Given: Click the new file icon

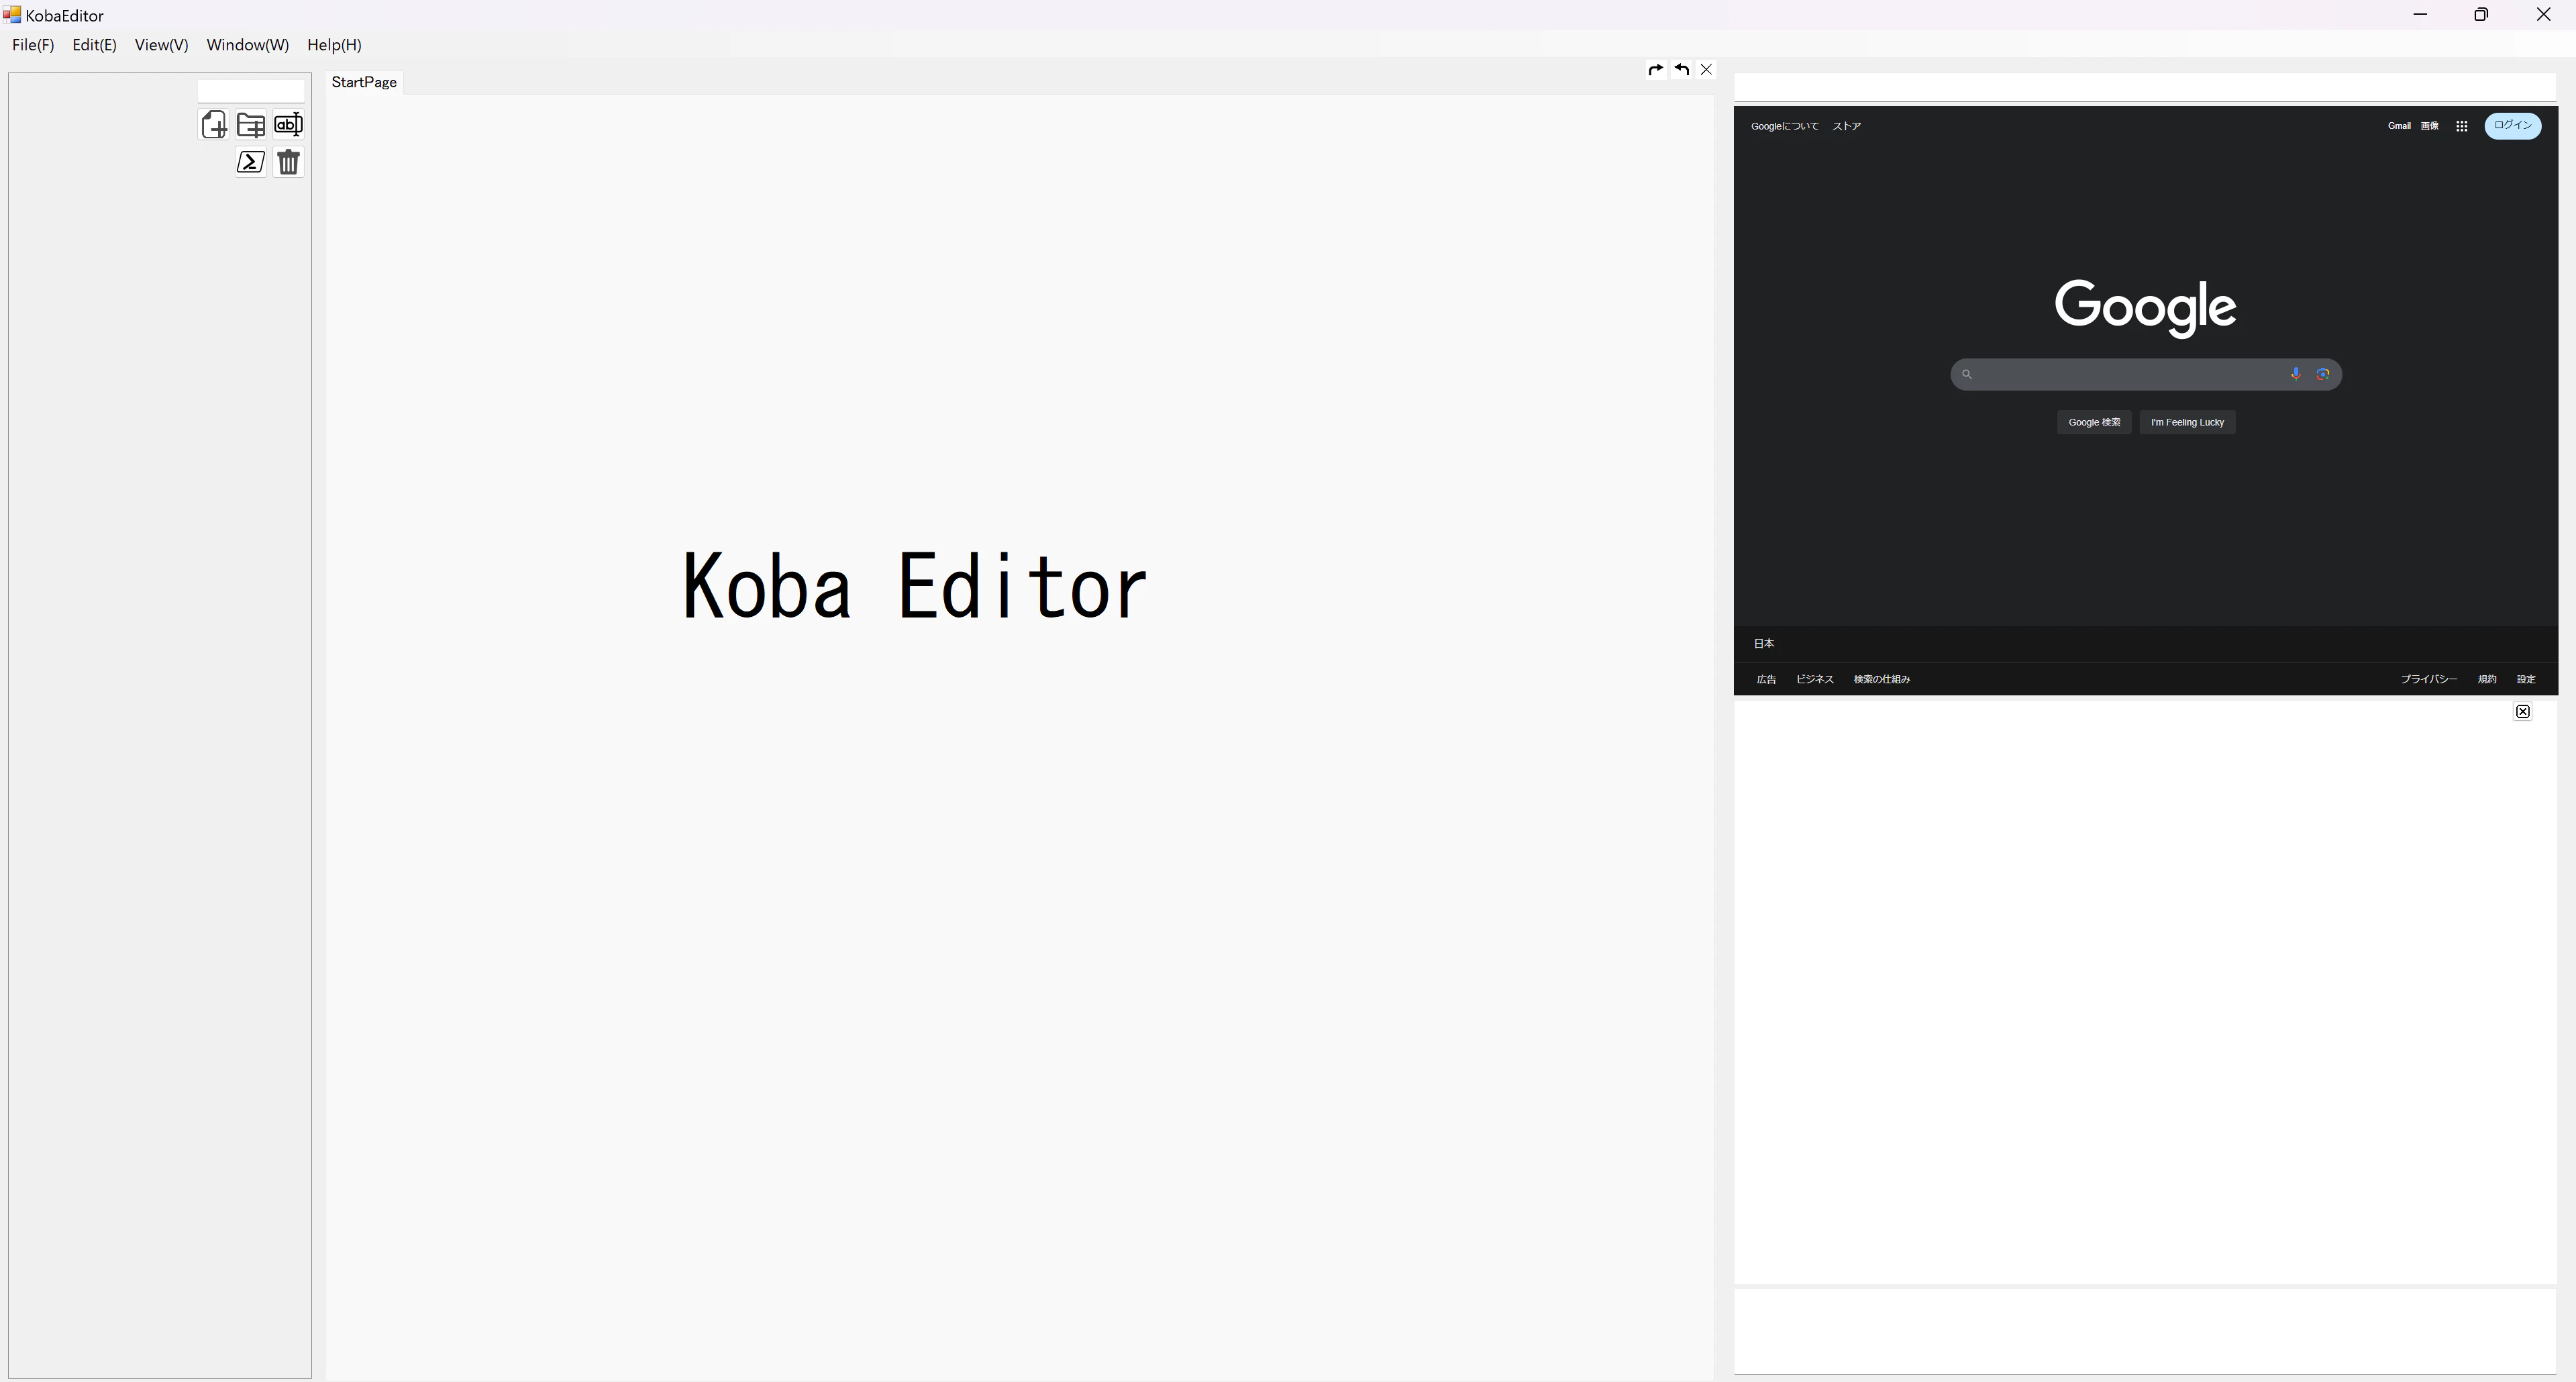Looking at the screenshot, I should [214, 125].
